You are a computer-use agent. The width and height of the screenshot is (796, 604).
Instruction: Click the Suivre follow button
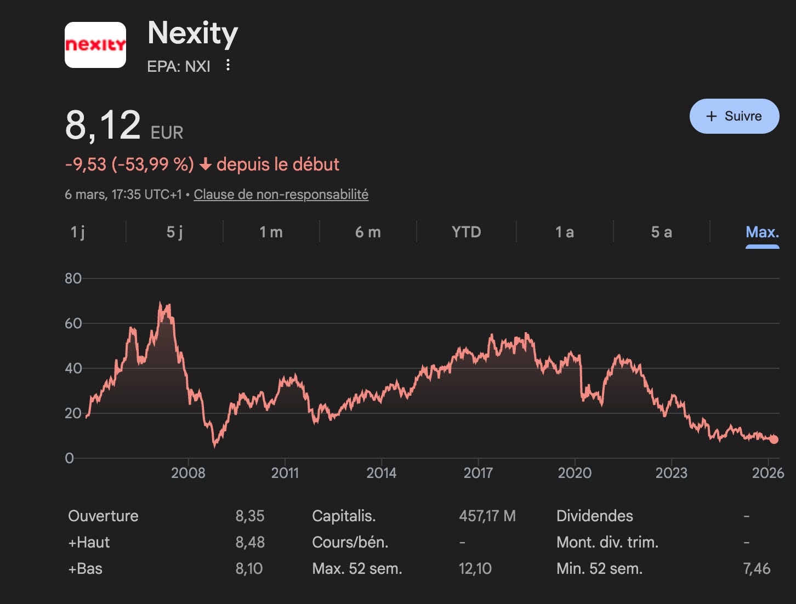coord(734,116)
